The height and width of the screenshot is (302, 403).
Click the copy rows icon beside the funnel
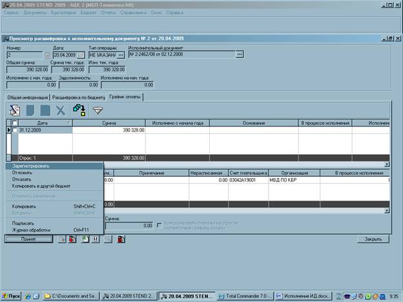(79, 110)
